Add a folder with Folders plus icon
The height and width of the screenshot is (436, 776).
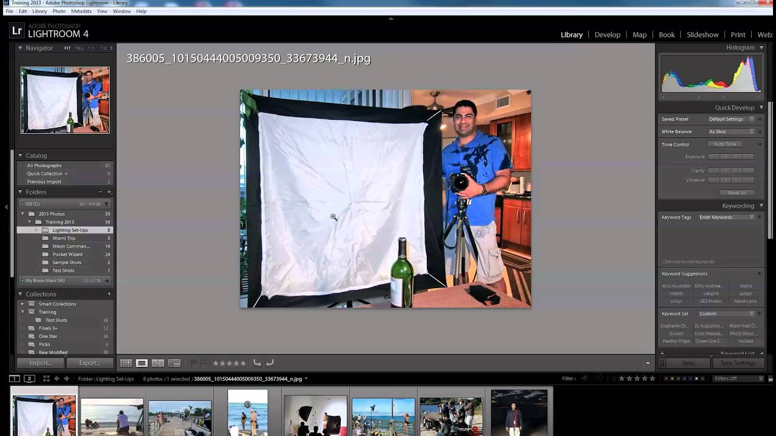[110, 192]
